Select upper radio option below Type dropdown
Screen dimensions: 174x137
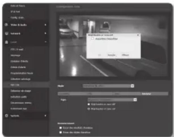[88, 104]
